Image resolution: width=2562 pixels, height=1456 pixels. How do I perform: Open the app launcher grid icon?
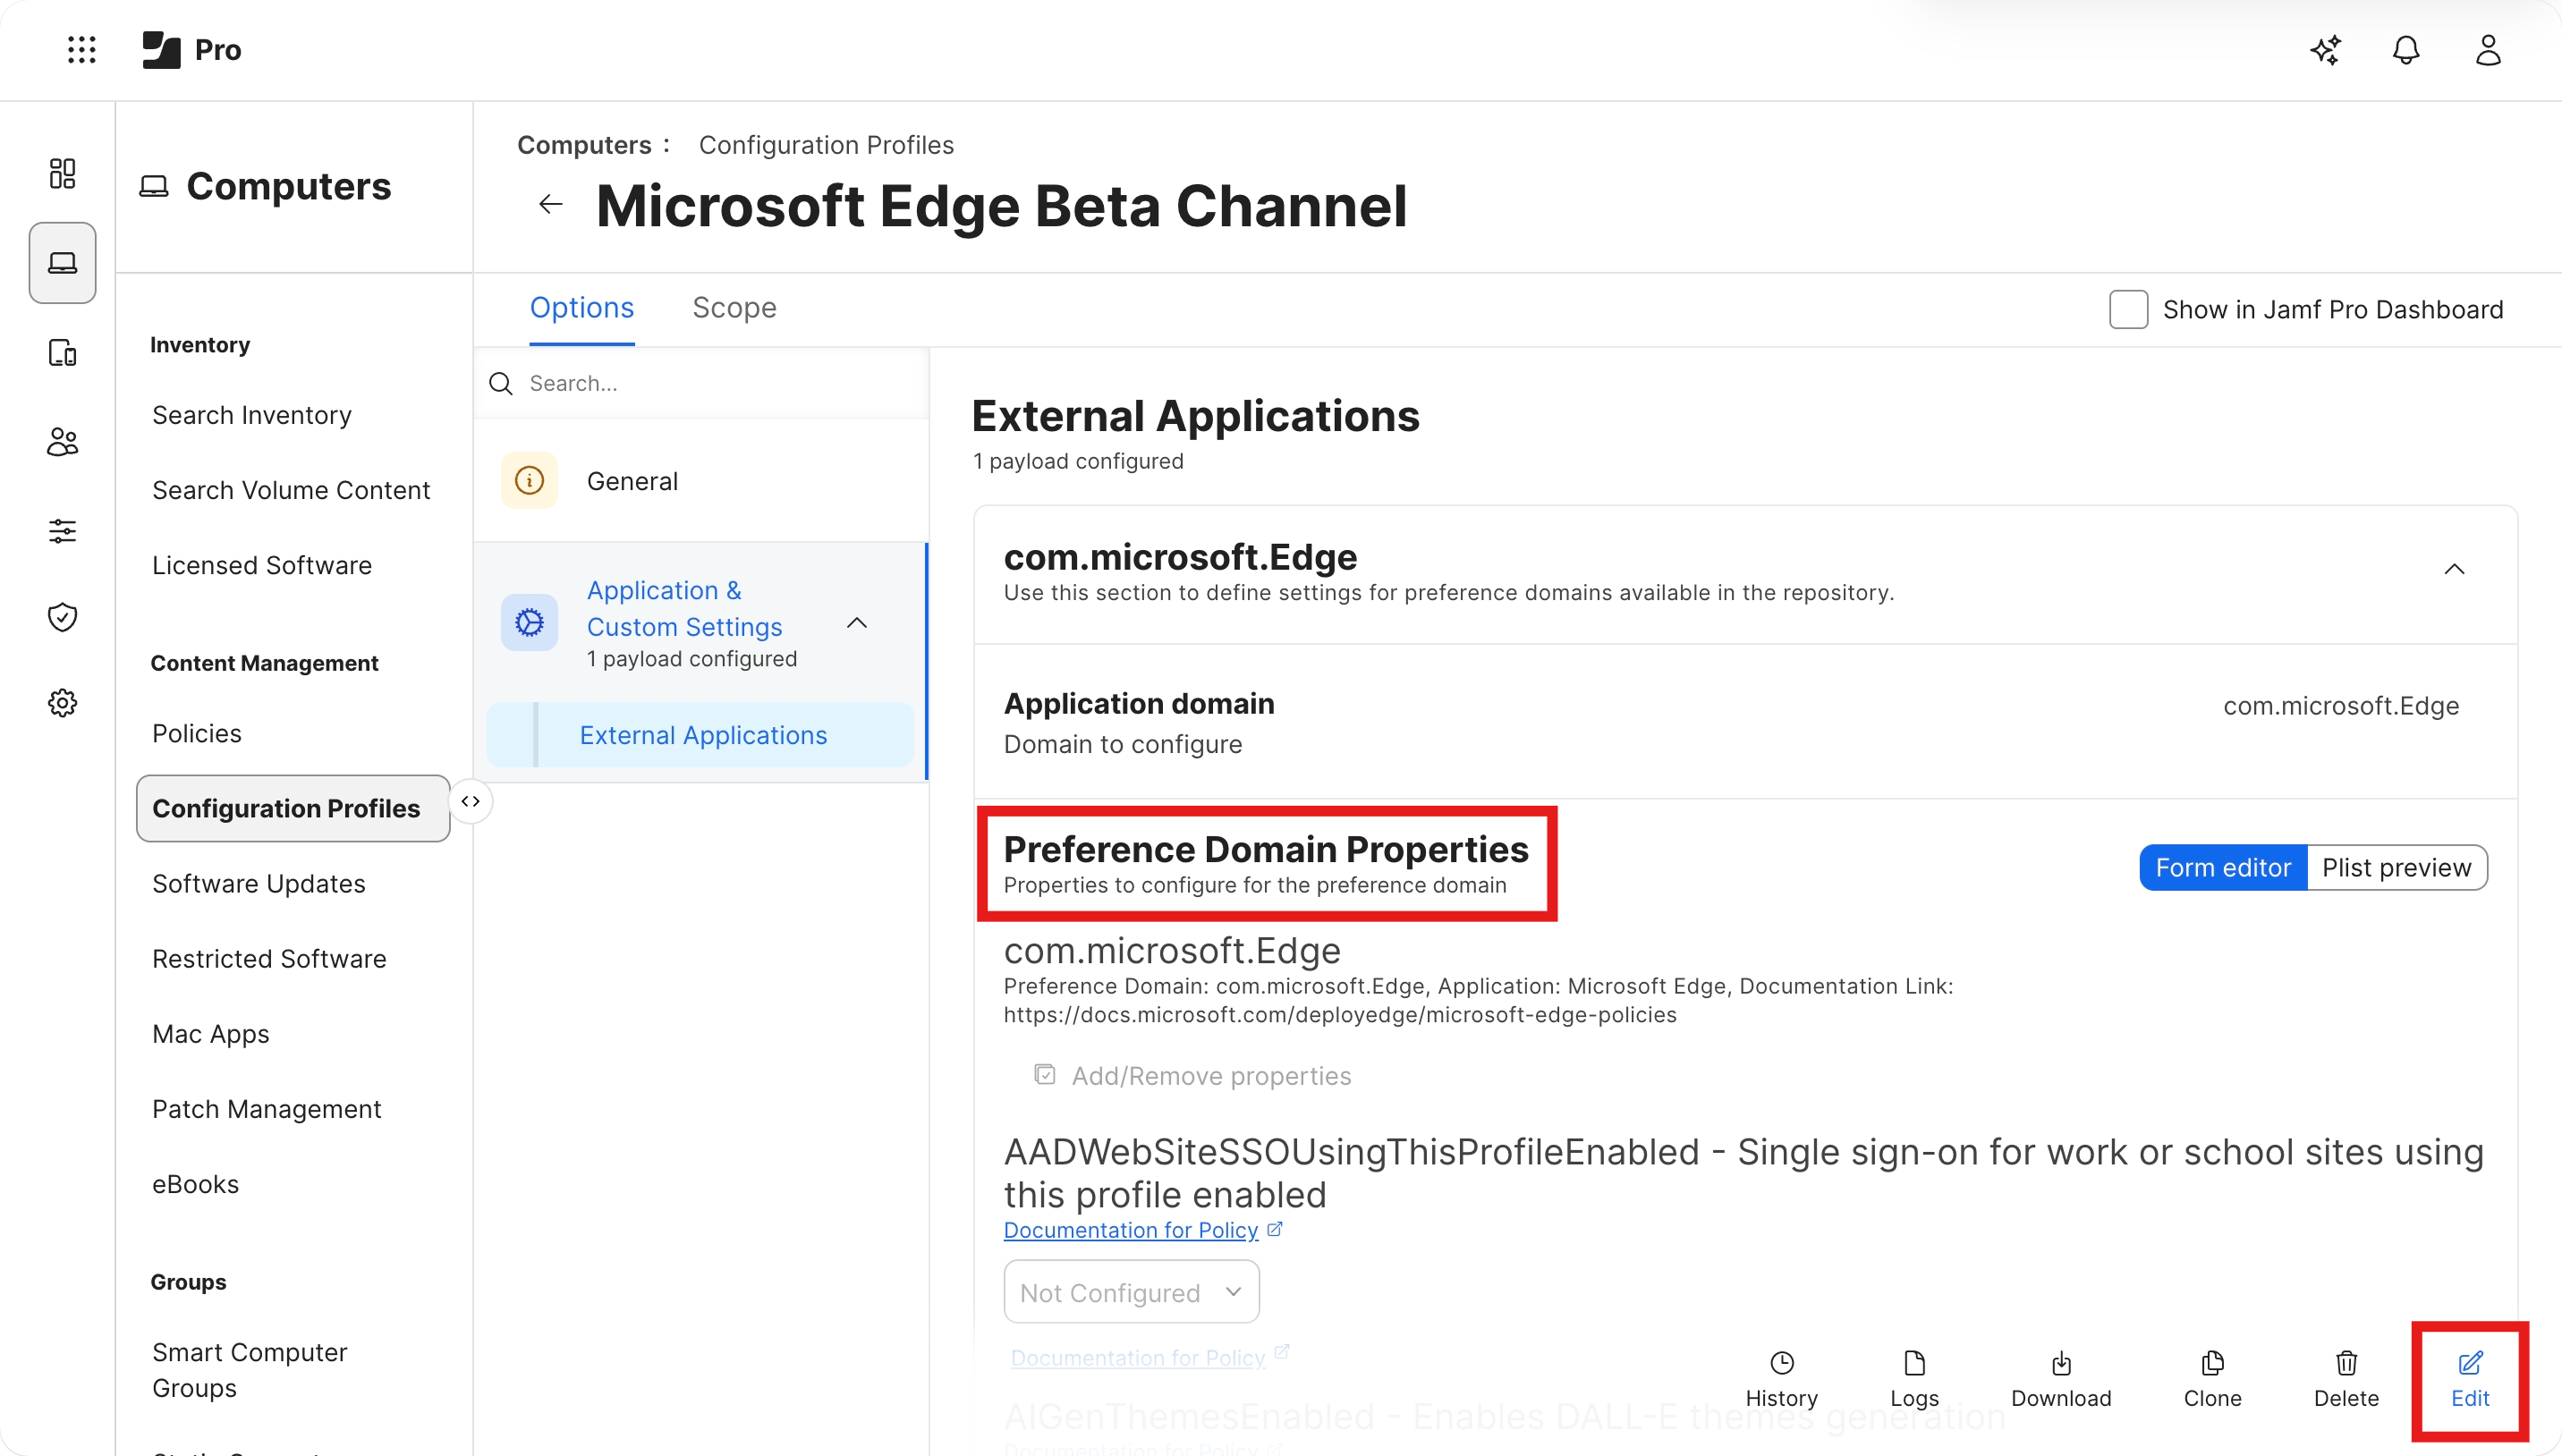coord(81,49)
